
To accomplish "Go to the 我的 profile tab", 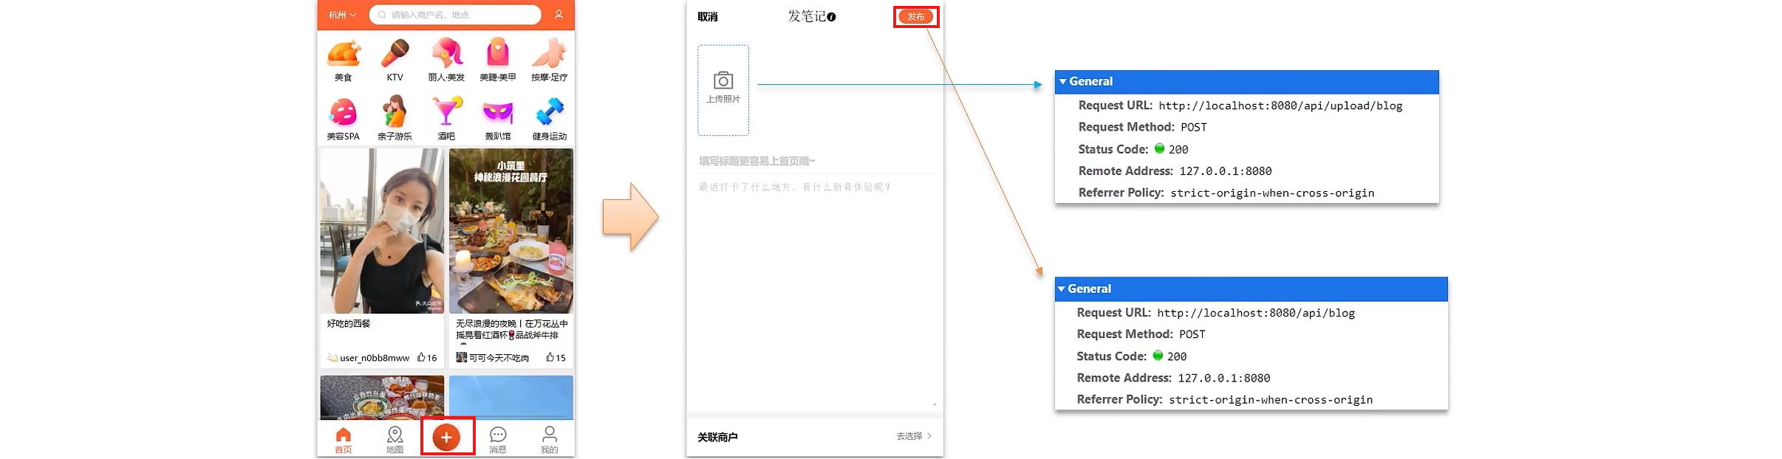I will [550, 439].
